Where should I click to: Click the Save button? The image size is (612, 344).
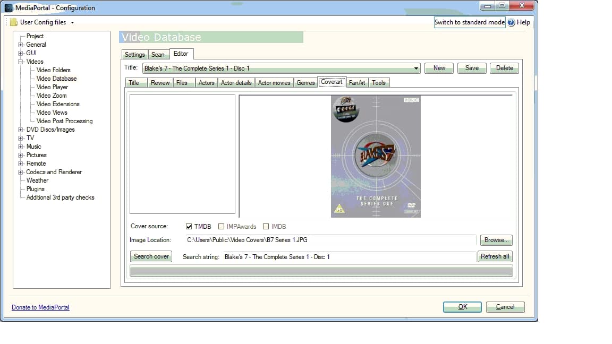pyautogui.click(x=472, y=68)
